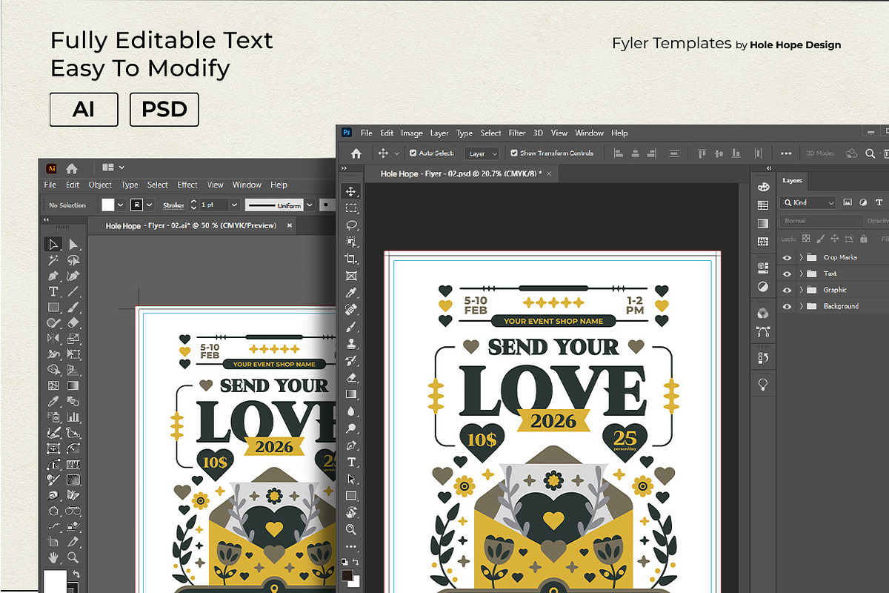Select the Rectangle tool in Illustrator

(53, 307)
